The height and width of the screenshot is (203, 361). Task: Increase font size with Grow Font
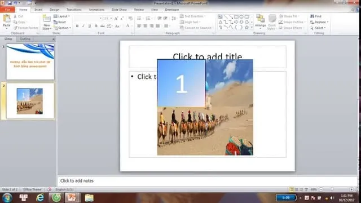click(116, 19)
